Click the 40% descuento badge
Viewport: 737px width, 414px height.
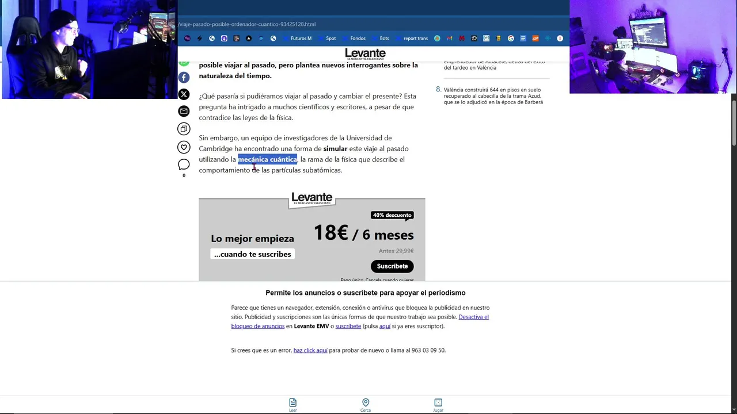pyautogui.click(x=392, y=215)
